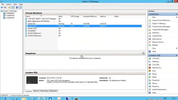178x100 pixels.
Task: Click the Virtual SAN Manager icon
Action: [x=150, y=30]
